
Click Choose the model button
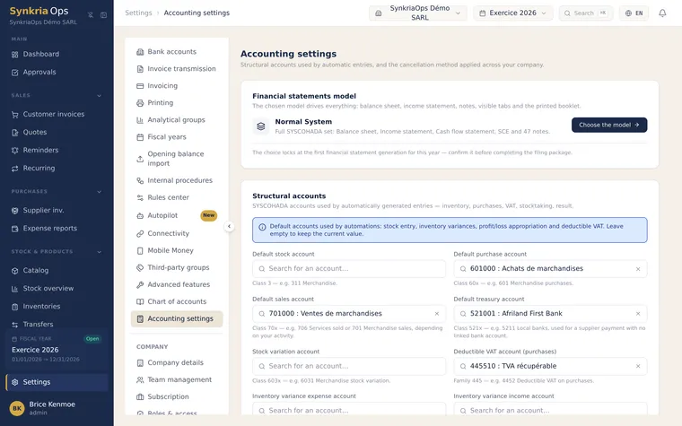609,125
